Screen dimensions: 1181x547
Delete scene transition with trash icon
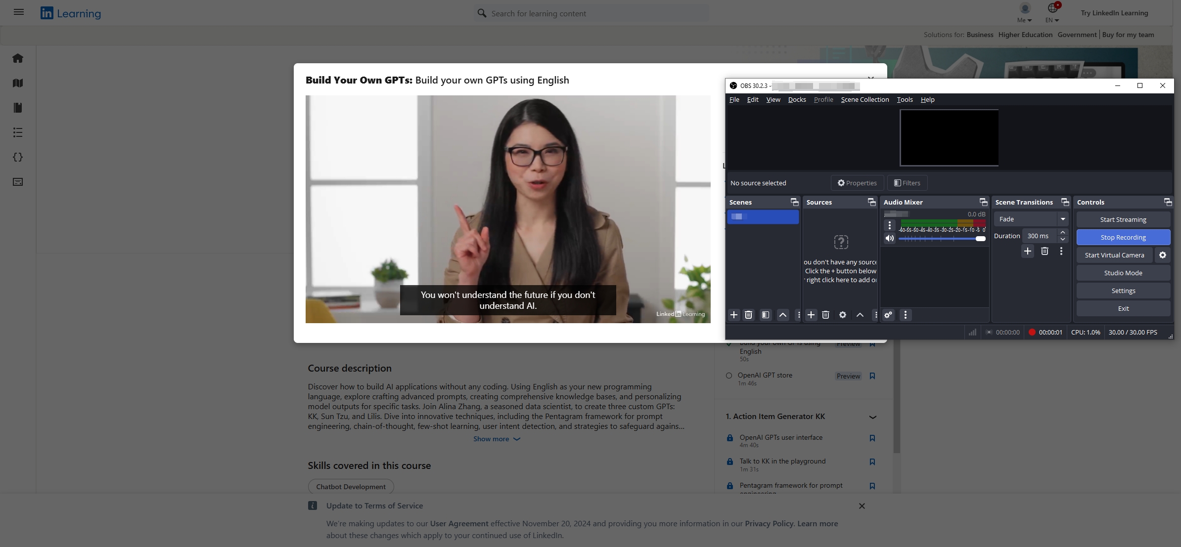(x=1045, y=251)
